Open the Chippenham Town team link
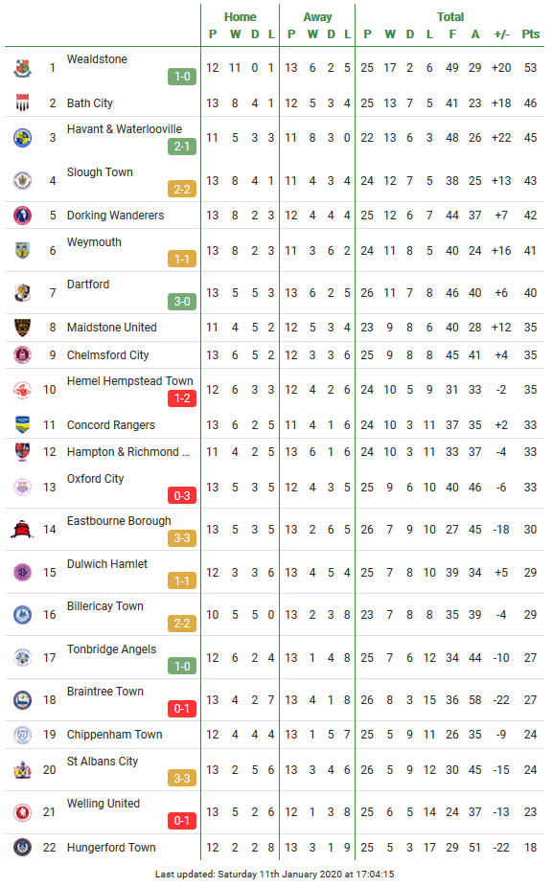The image size is (552, 887). pyautogui.click(x=114, y=735)
